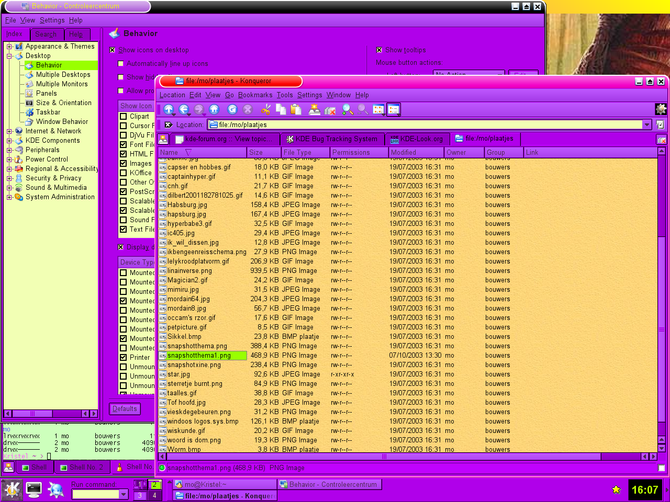Click the Konqueror gear throbber icon

coord(661,109)
